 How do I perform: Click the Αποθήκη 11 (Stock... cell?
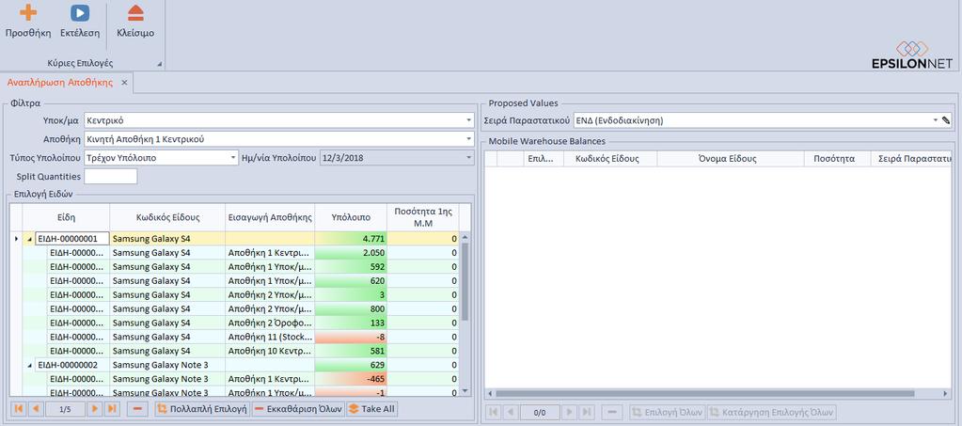point(270,337)
